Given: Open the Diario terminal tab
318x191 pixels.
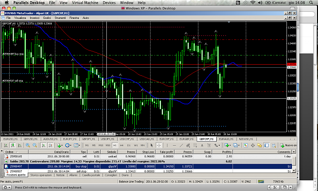Looking at the screenshot, I should pyautogui.click(x=125, y=175).
